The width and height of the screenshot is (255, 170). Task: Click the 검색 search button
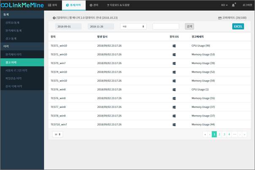(x=189, y=26)
